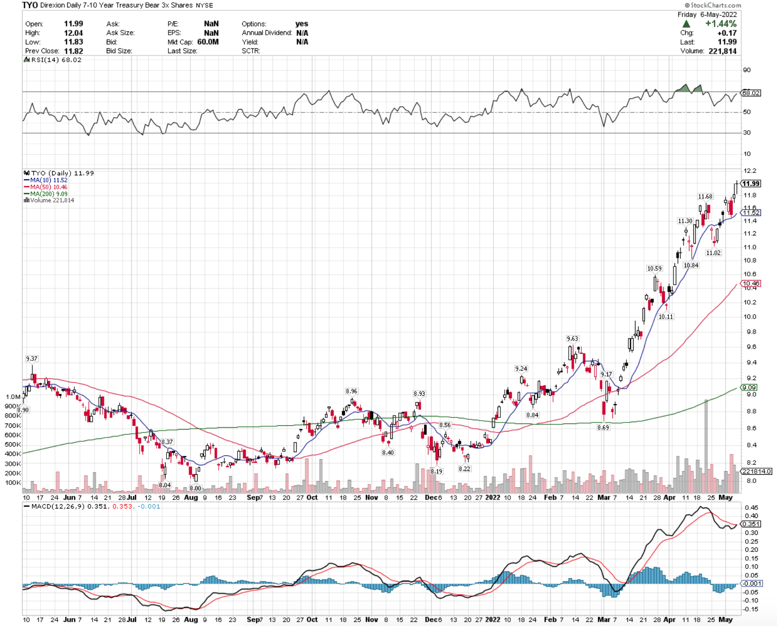Screen dimensions: 777x626
Task: Click the header Volume value 221,814
Action: click(x=722, y=51)
